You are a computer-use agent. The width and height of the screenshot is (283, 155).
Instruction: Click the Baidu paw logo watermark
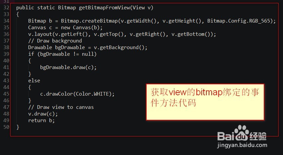[241, 133]
